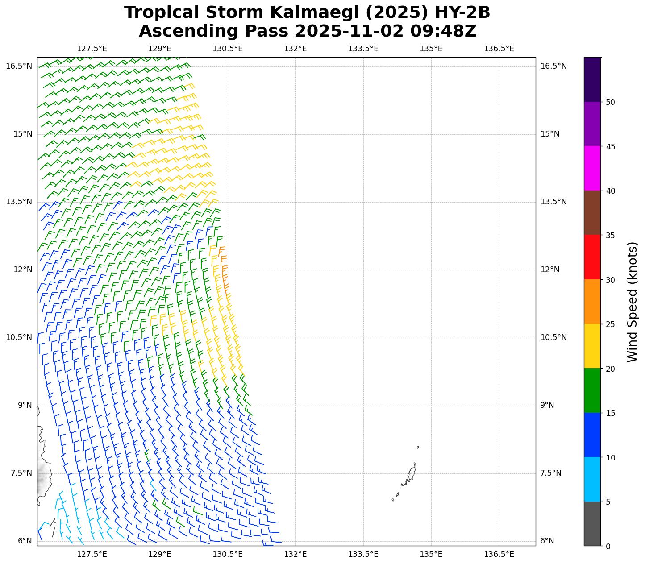Click the orange wind barbs cluster near 12°N
Screen dimensions: 645x564
[x=224, y=268]
